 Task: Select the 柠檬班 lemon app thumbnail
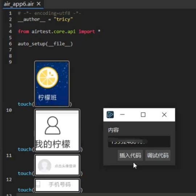(x=52, y=84)
